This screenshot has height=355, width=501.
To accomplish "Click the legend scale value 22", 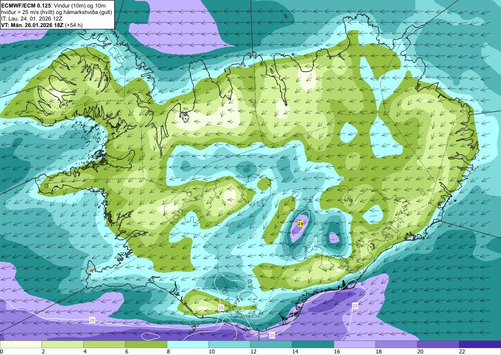I will coord(462,352).
